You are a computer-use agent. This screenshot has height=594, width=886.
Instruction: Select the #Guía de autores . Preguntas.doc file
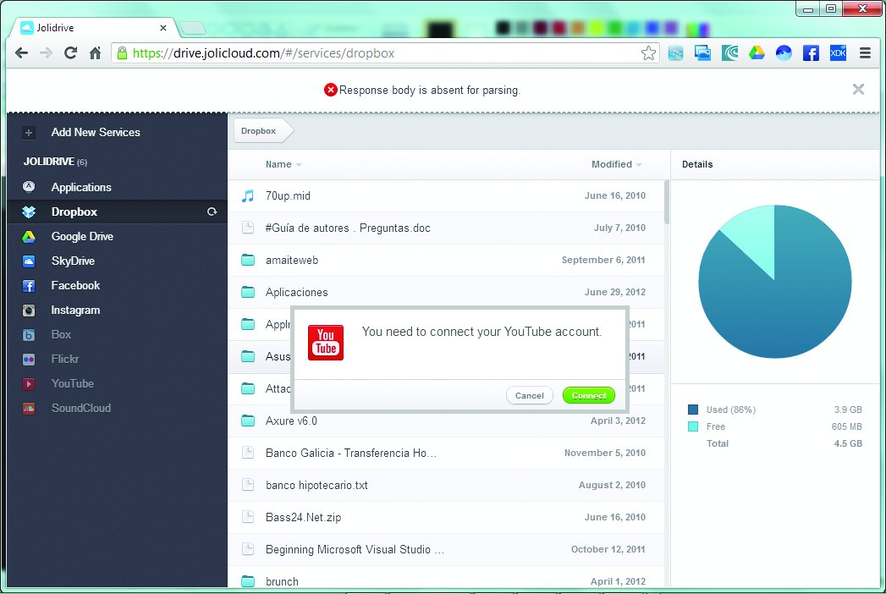446,228
